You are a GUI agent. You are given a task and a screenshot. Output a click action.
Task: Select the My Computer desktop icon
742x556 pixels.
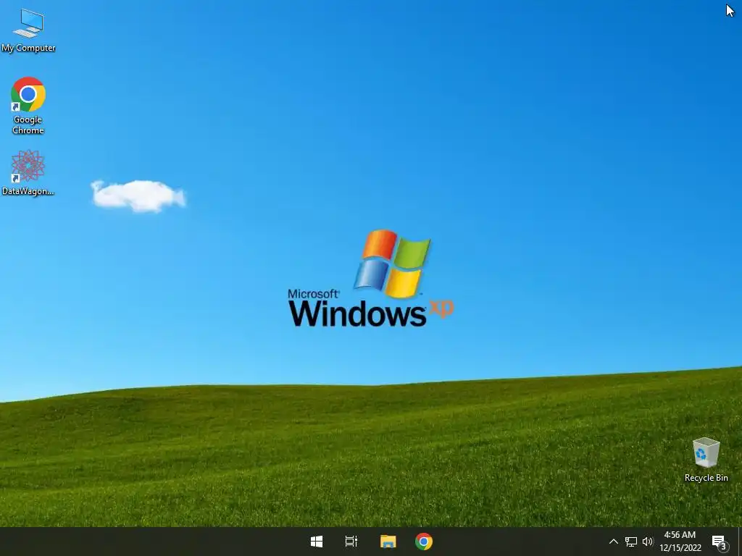click(28, 30)
